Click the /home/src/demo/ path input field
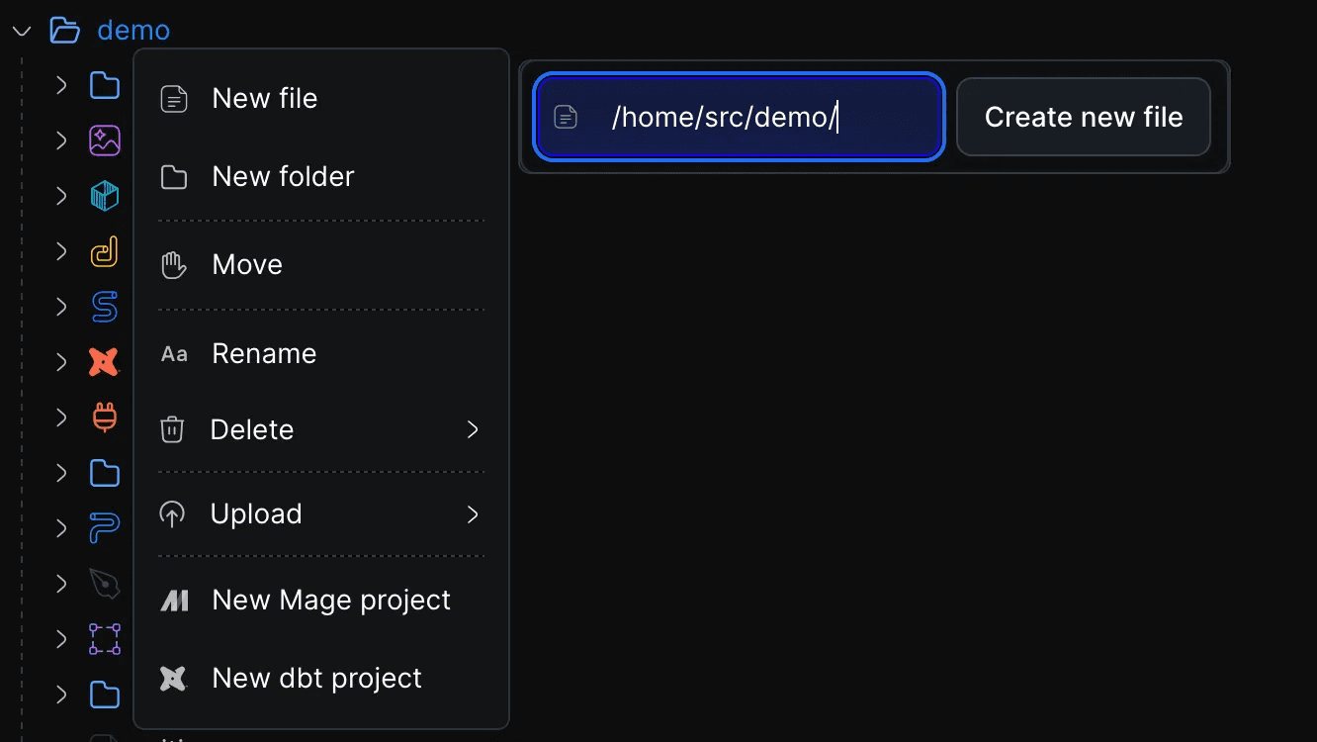Viewport: 1317px width, 742px height. coord(739,117)
